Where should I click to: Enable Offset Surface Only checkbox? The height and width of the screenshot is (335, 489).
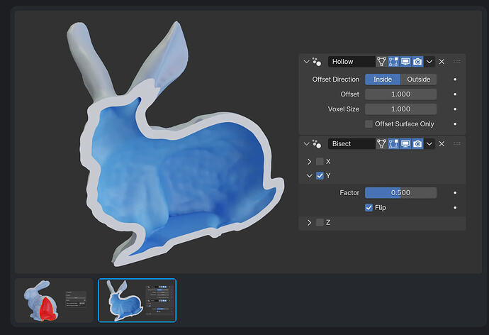pyautogui.click(x=369, y=124)
